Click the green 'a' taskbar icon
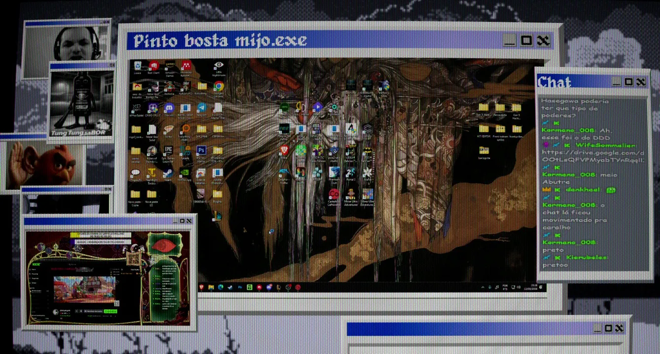The width and height of the screenshot is (660, 354). pos(250,287)
